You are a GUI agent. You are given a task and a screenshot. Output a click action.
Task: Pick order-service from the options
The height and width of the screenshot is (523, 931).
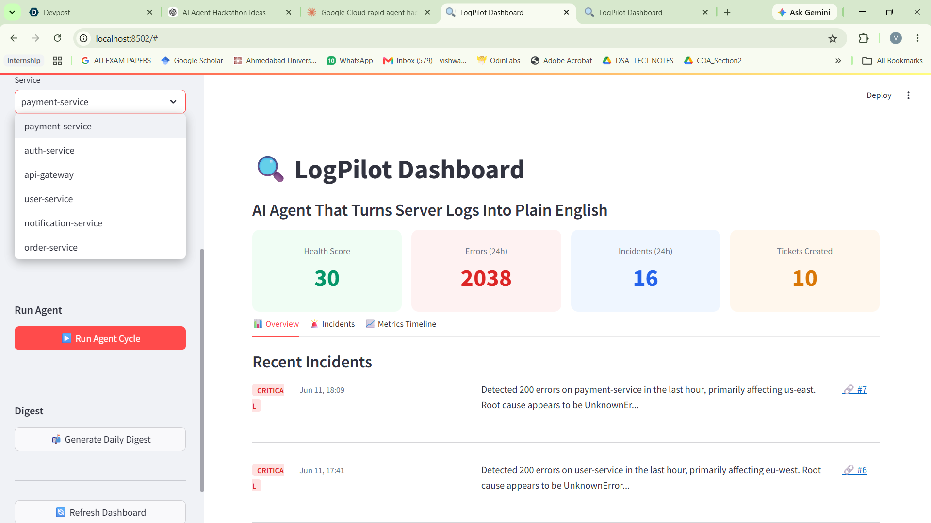(100, 247)
